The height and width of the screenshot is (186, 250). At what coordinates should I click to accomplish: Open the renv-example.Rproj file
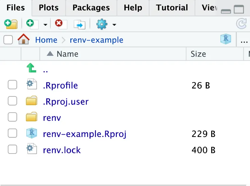pos(84,134)
